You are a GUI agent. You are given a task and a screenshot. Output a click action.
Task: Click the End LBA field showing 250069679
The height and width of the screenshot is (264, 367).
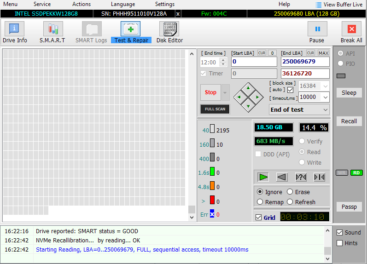(305, 62)
